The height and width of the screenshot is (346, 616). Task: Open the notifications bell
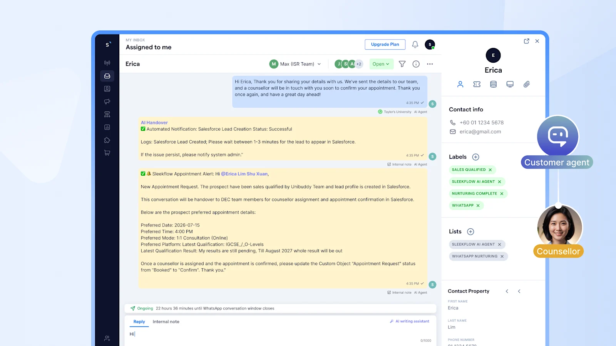(x=415, y=45)
